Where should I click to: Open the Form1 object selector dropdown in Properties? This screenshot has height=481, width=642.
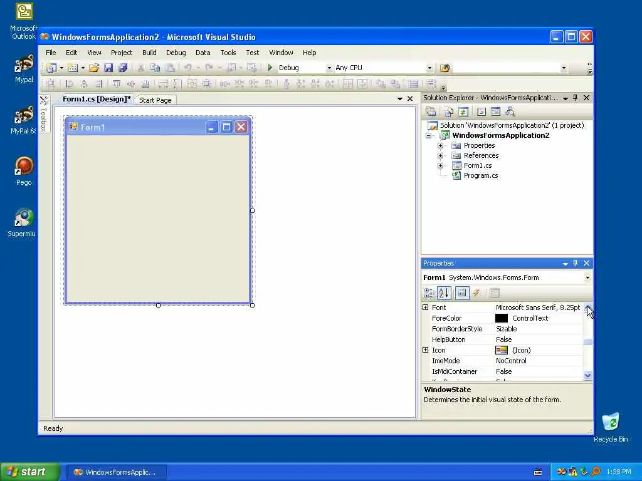point(587,277)
